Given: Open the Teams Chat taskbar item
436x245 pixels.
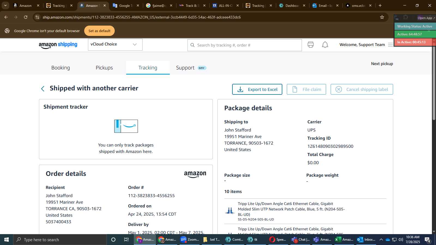Looking at the screenshot, I should (x=300, y=240).
